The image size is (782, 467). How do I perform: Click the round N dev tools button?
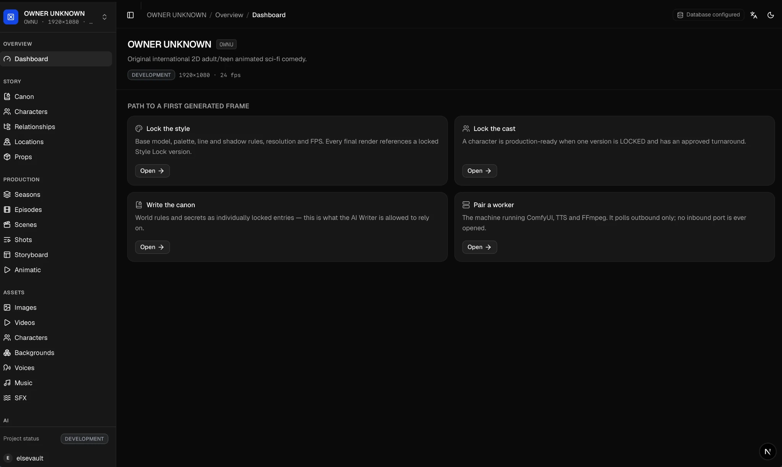tap(767, 451)
